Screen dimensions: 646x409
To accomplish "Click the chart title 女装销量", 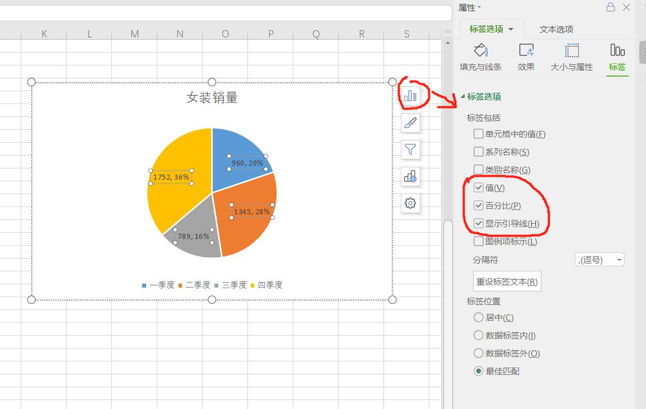I will (212, 97).
